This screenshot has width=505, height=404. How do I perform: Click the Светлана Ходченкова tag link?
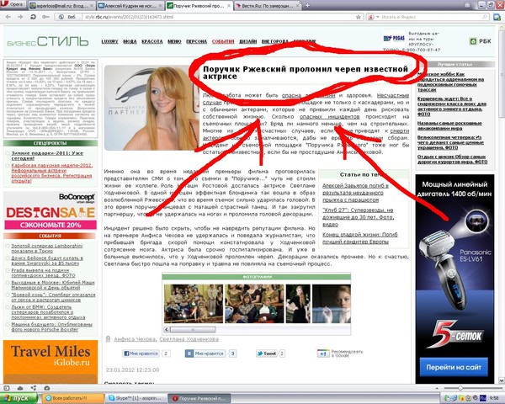(189, 339)
